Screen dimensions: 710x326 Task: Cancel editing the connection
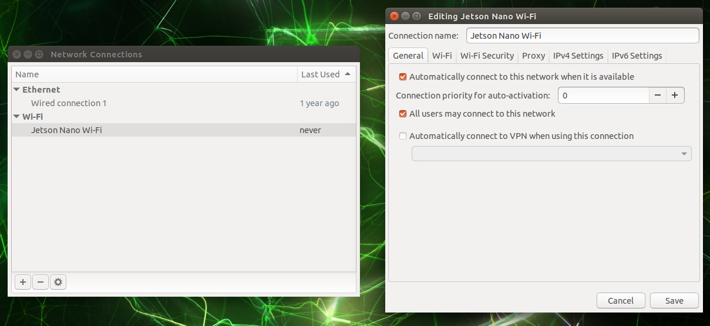621,300
